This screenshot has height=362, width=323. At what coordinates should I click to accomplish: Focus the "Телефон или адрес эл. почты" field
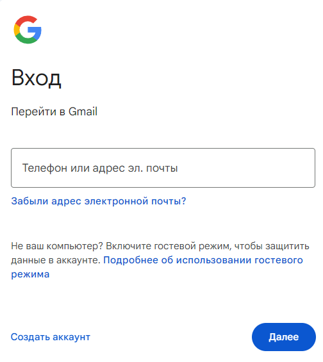point(163,168)
